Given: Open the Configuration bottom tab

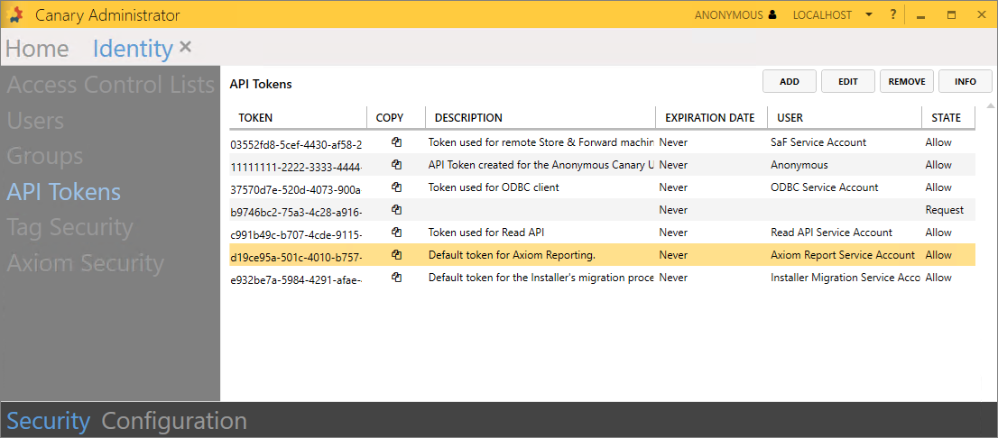Looking at the screenshot, I should 174,421.
